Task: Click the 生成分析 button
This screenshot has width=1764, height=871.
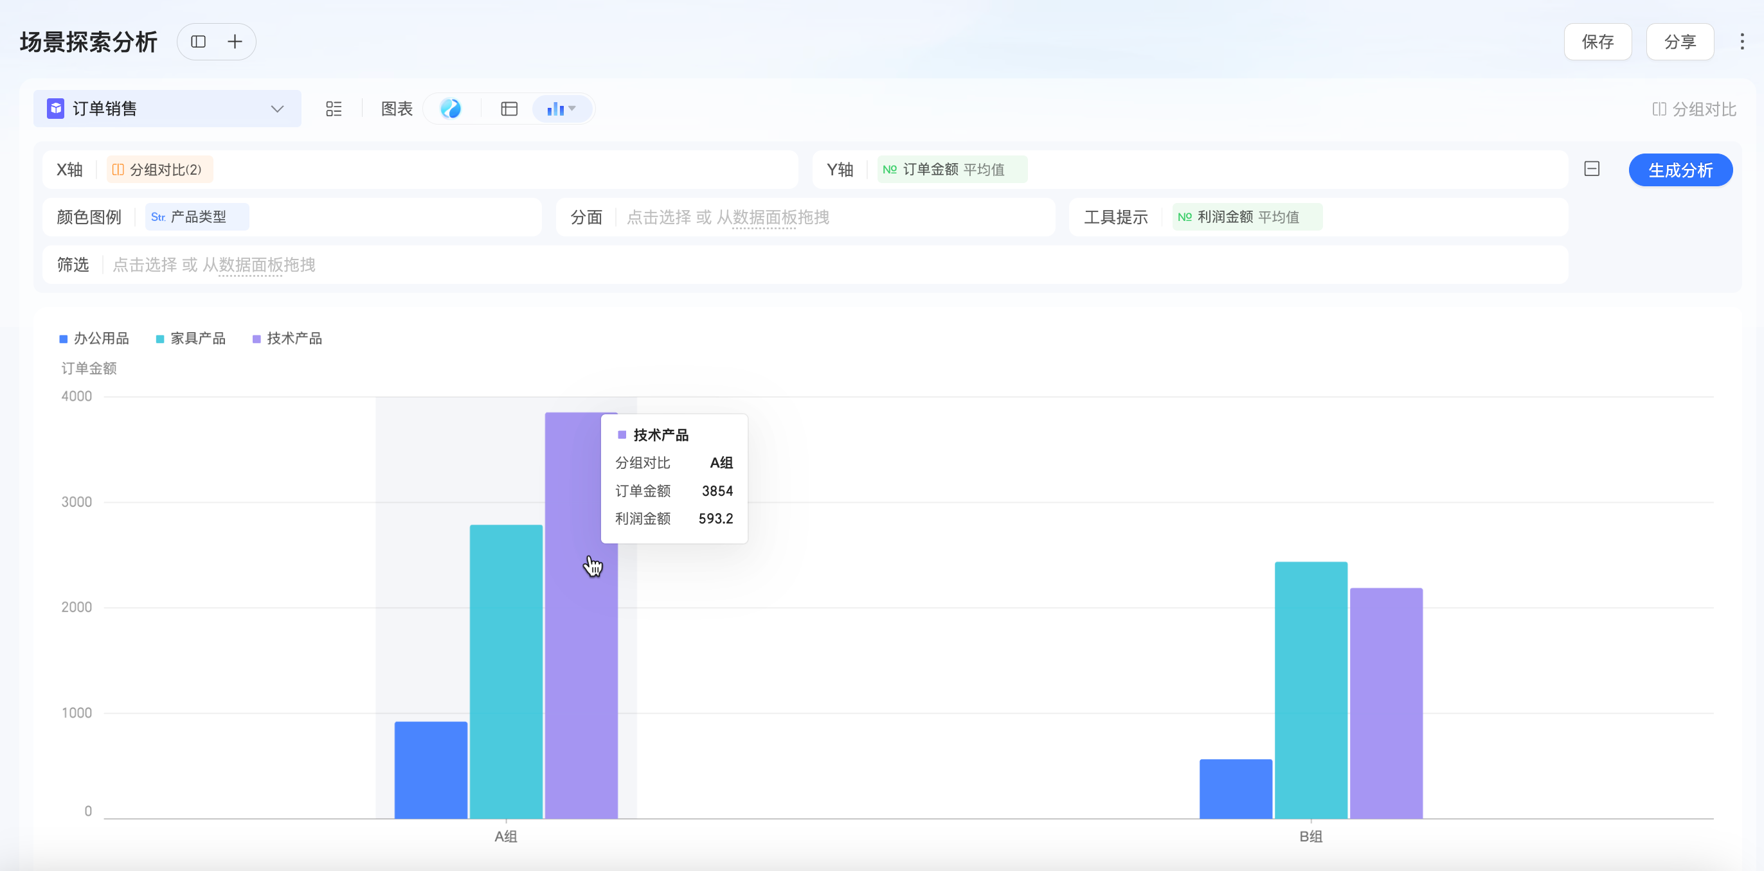Action: point(1680,170)
